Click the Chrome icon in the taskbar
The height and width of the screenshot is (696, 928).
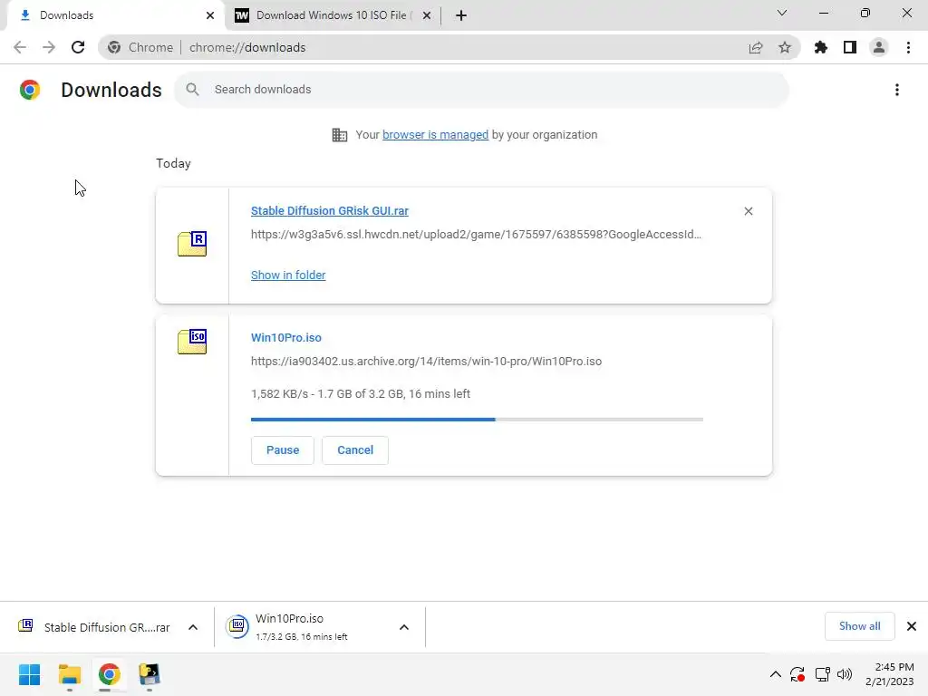pos(109,674)
